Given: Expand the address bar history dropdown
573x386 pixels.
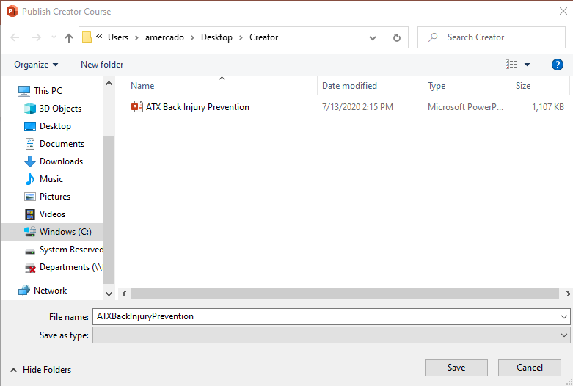Looking at the screenshot, I should [373, 37].
